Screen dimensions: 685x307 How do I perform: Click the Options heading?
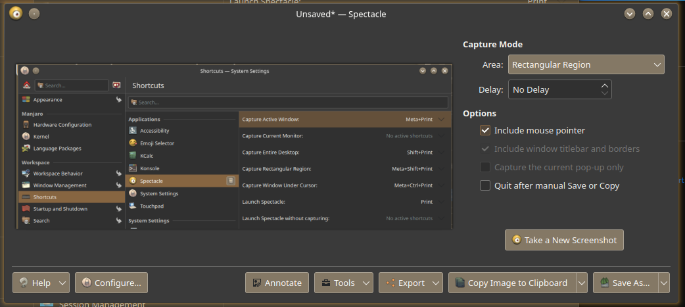[480, 113]
